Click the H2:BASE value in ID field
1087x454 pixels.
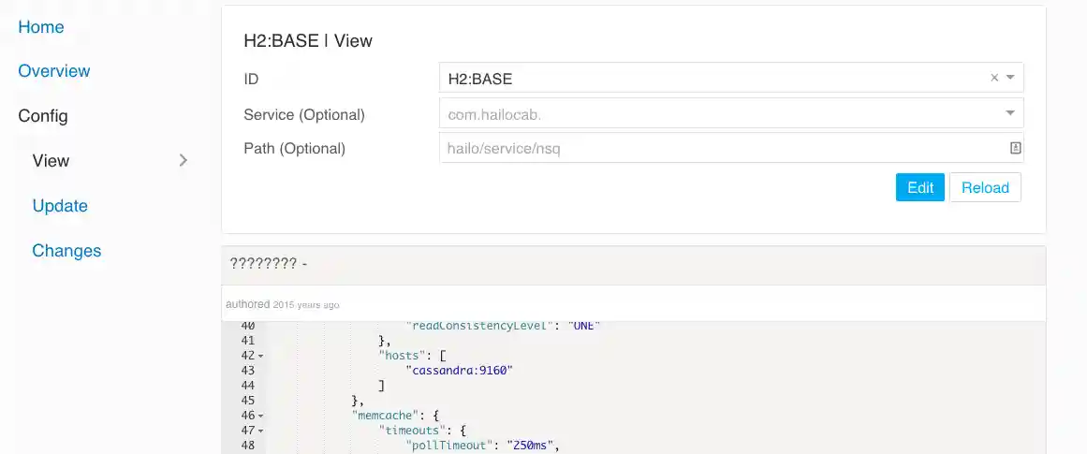(x=480, y=80)
